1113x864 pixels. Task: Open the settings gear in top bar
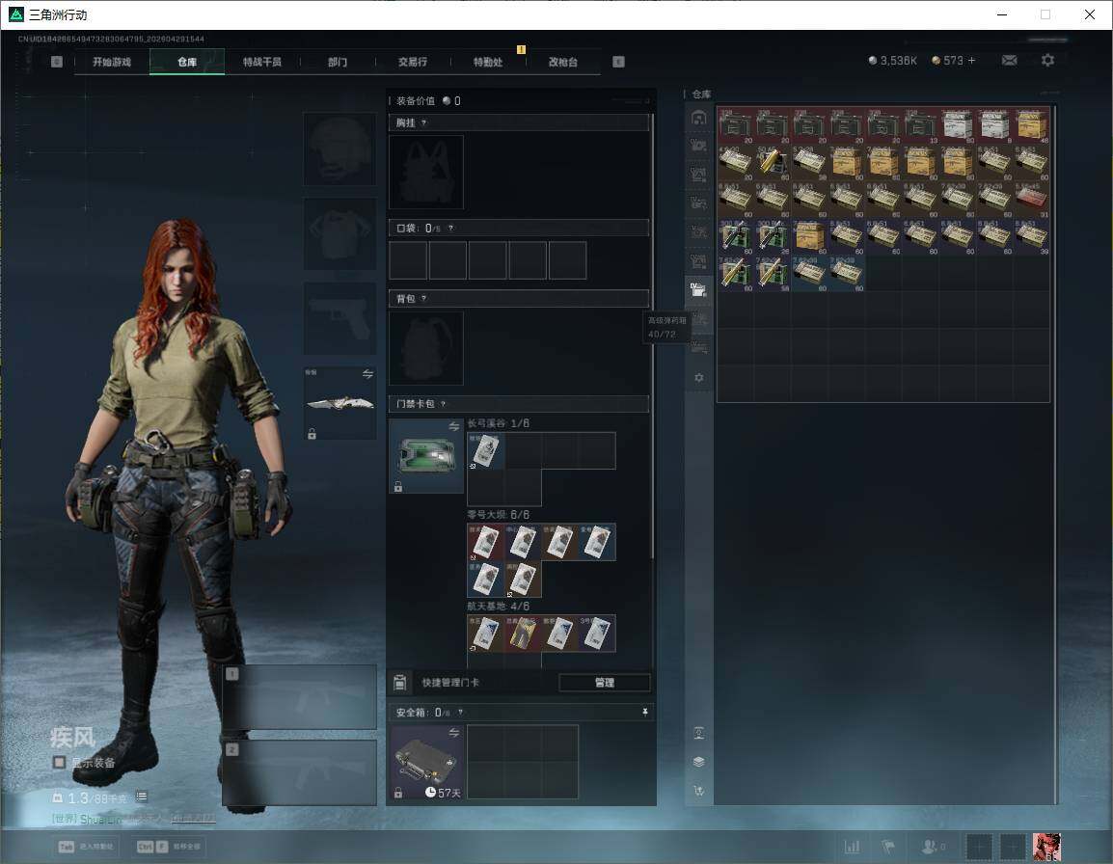[x=1047, y=61]
